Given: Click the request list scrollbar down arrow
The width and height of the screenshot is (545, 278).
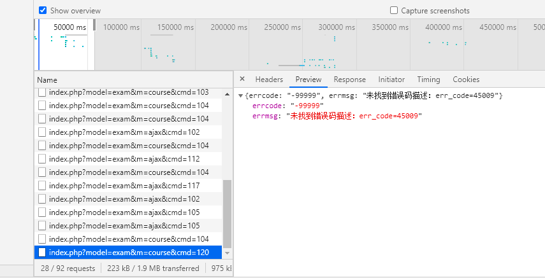Looking at the screenshot, I should [x=228, y=253].
